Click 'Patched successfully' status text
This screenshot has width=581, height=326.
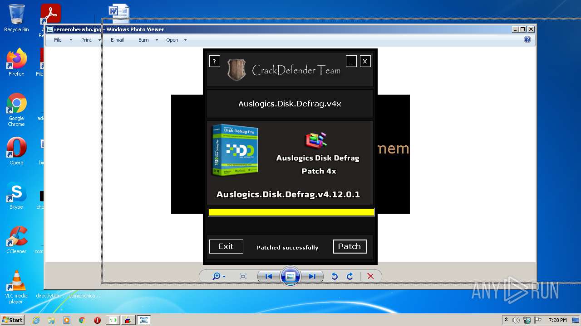(x=288, y=248)
